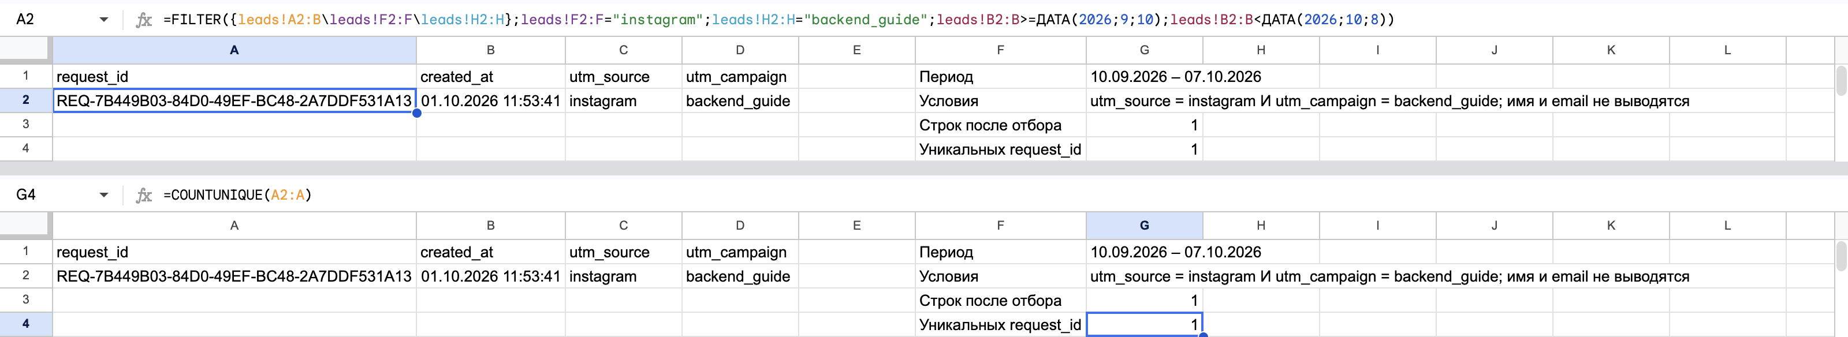The height and width of the screenshot is (337, 1848).
Task: Click '01.10.2026 11:53:41' cell in the top pane
Action: [x=491, y=101]
